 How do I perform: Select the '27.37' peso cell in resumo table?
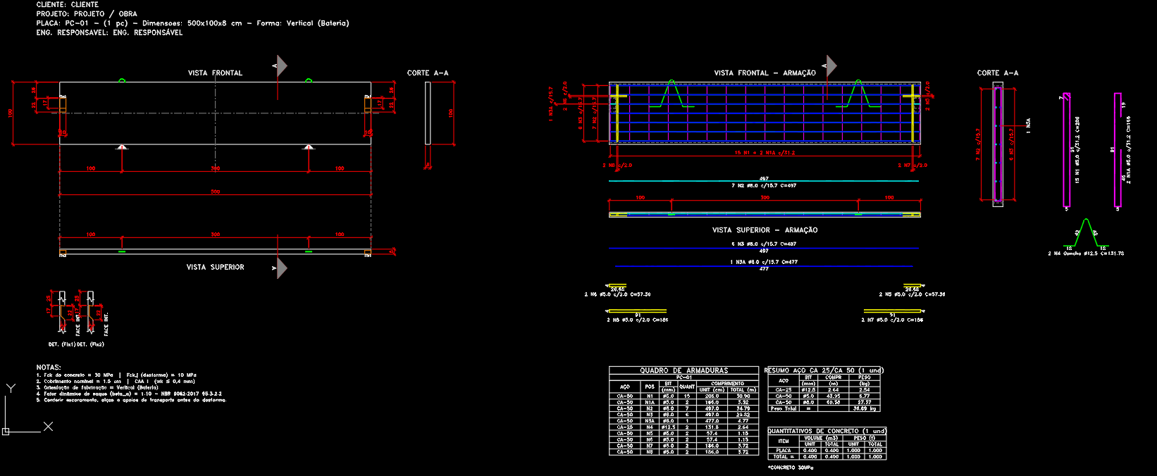click(x=865, y=402)
